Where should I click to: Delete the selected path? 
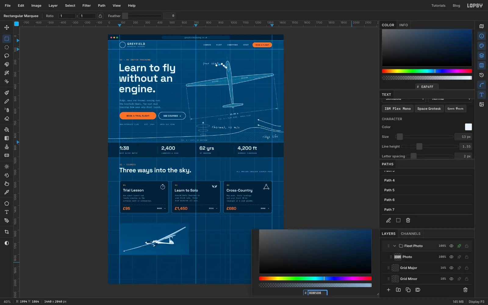coord(408,220)
